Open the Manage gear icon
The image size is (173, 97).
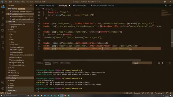tap(3, 88)
